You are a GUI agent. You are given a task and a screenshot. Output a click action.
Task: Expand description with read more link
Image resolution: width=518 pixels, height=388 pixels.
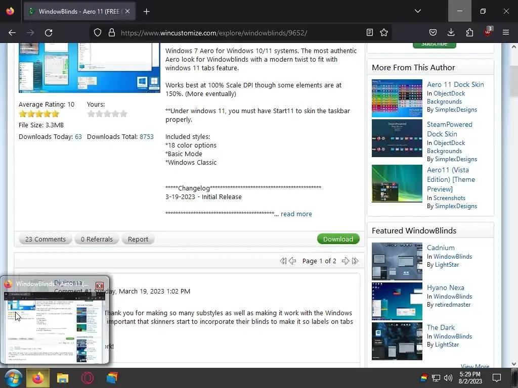tap(296, 214)
